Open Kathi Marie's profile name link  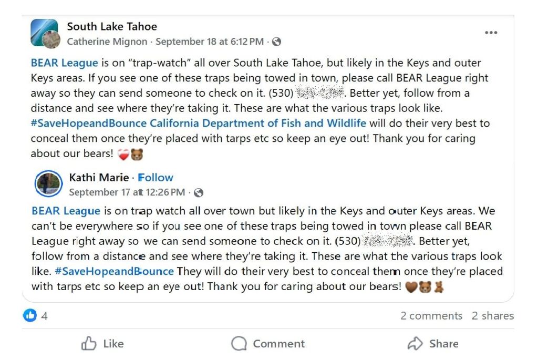(x=99, y=178)
